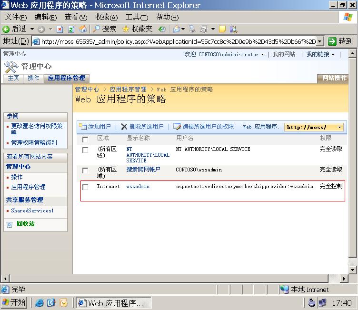Open the 网站操作 (Site Actions) menu

click(334, 78)
